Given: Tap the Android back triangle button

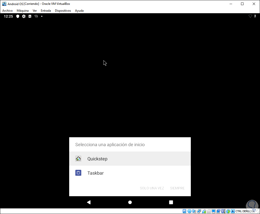Looking at the screenshot, I should point(89,202).
